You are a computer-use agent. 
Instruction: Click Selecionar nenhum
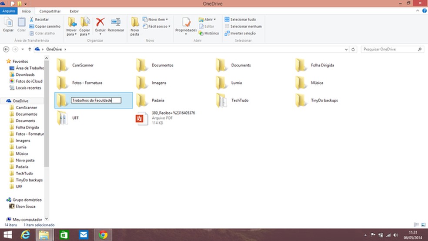243,27
